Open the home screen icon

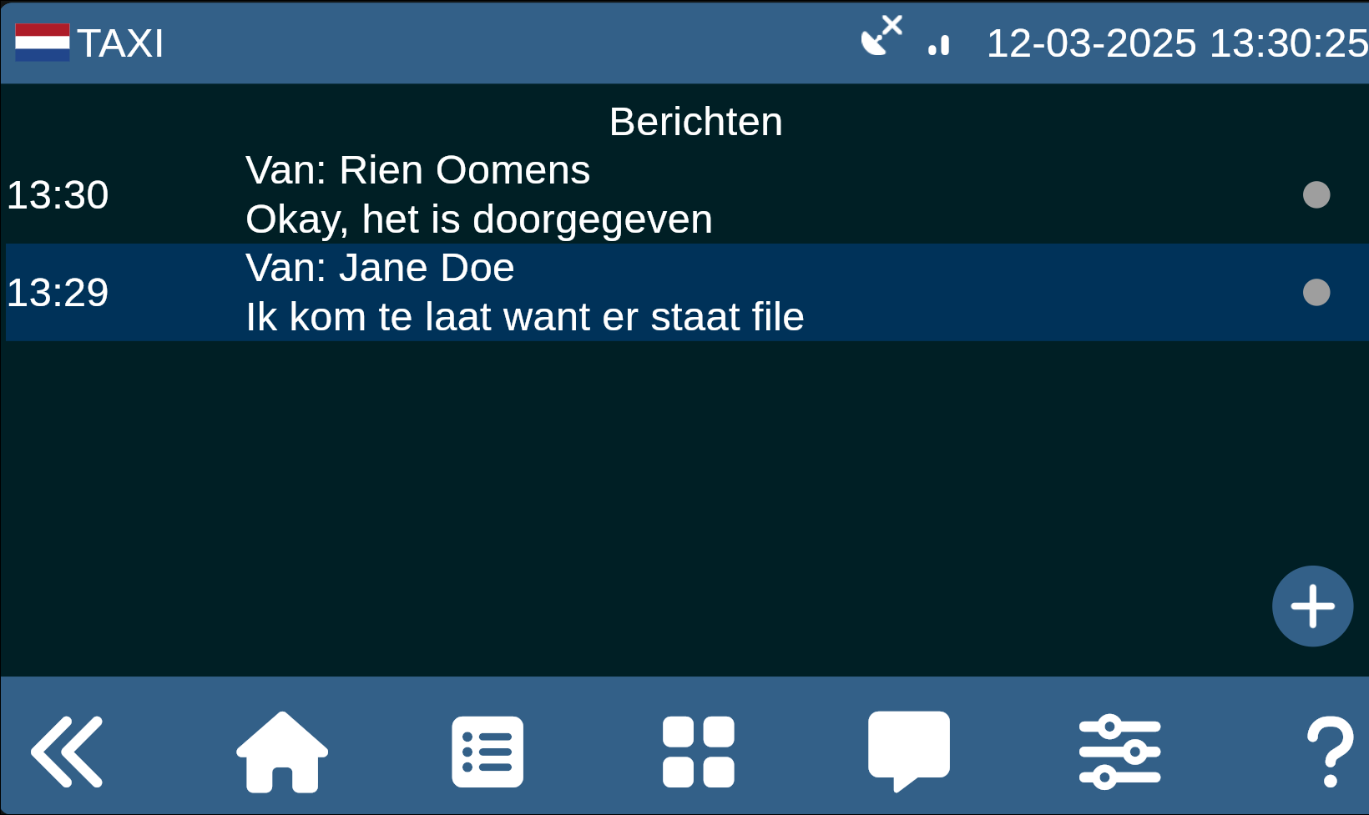tap(282, 752)
